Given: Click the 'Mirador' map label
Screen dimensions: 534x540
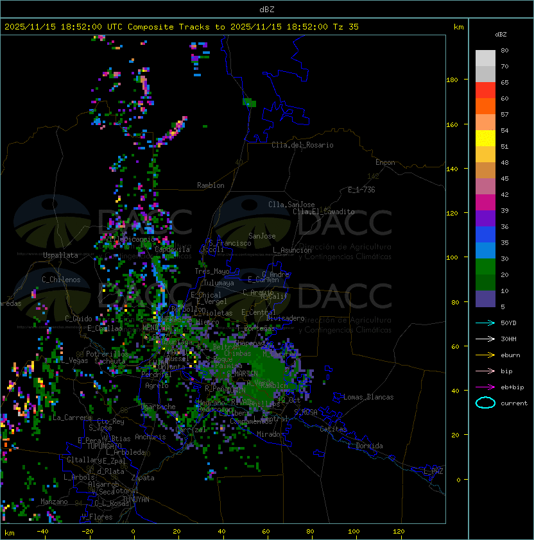Looking at the screenshot, I should tap(270, 434).
